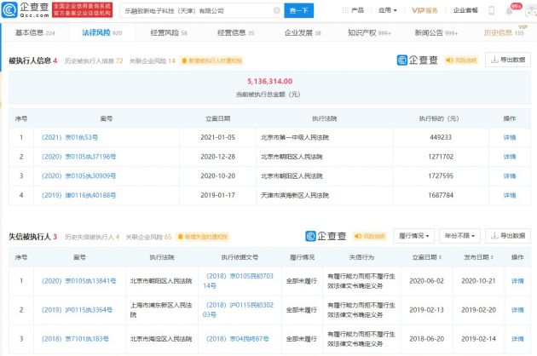
Task: Sort by 发布日期 column in 失信 table
Action: tap(478, 257)
